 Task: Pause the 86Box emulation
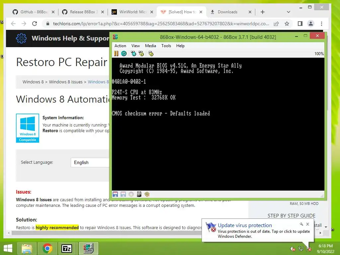click(116, 53)
